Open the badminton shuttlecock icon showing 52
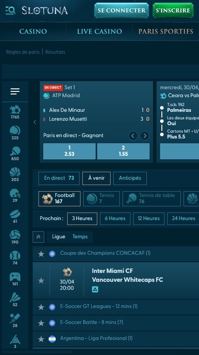 click(15, 300)
